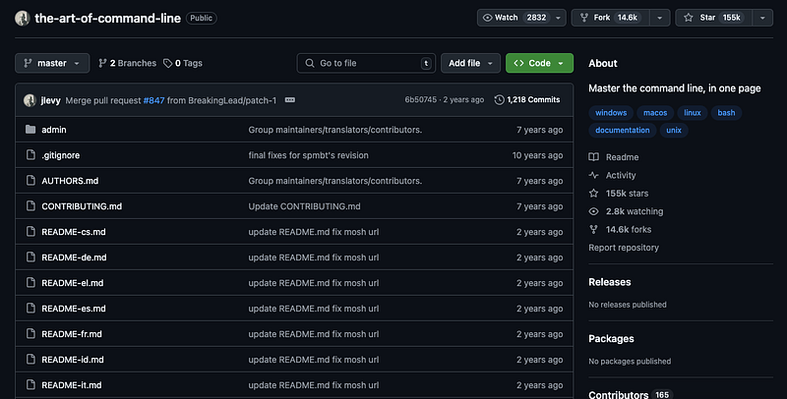Click the README-de.md file icon
This screenshot has height=399, width=787.
pyautogui.click(x=30, y=257)
